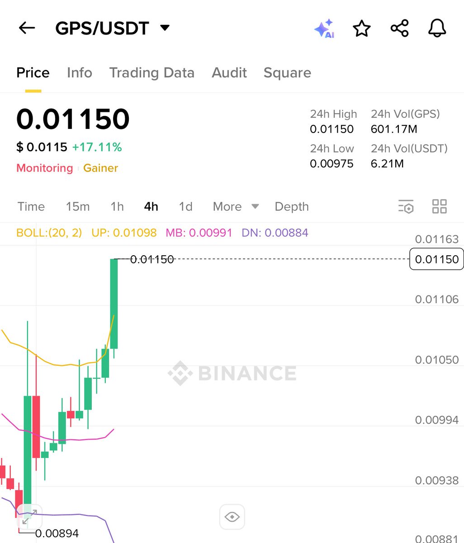Tap the tall latest green candle
This screenshot has width=464, height=543.
[114, 303]
